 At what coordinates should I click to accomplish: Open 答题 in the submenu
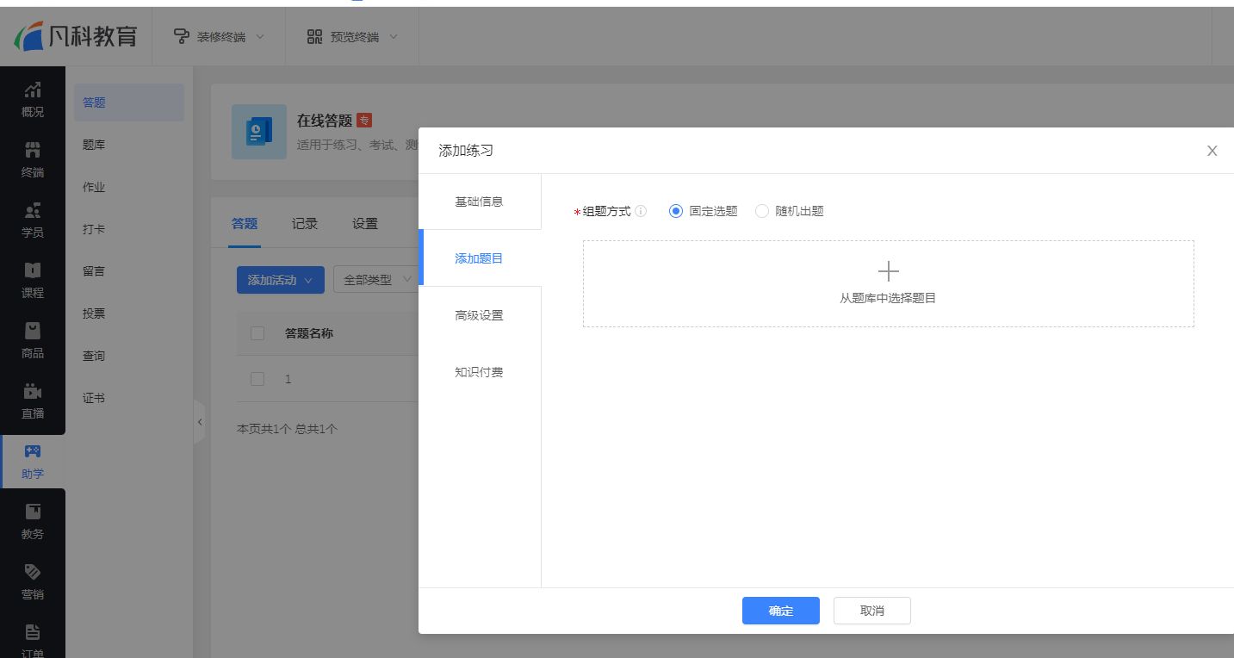coord(129,102)
